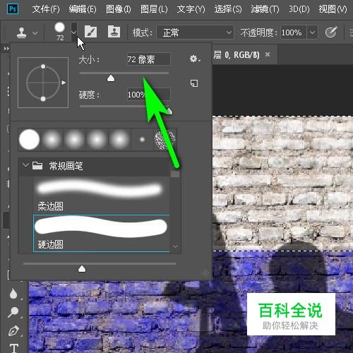Click the 不透明度 value field 100%
Viewport: 353px width, 353px height.
(294, 32)
